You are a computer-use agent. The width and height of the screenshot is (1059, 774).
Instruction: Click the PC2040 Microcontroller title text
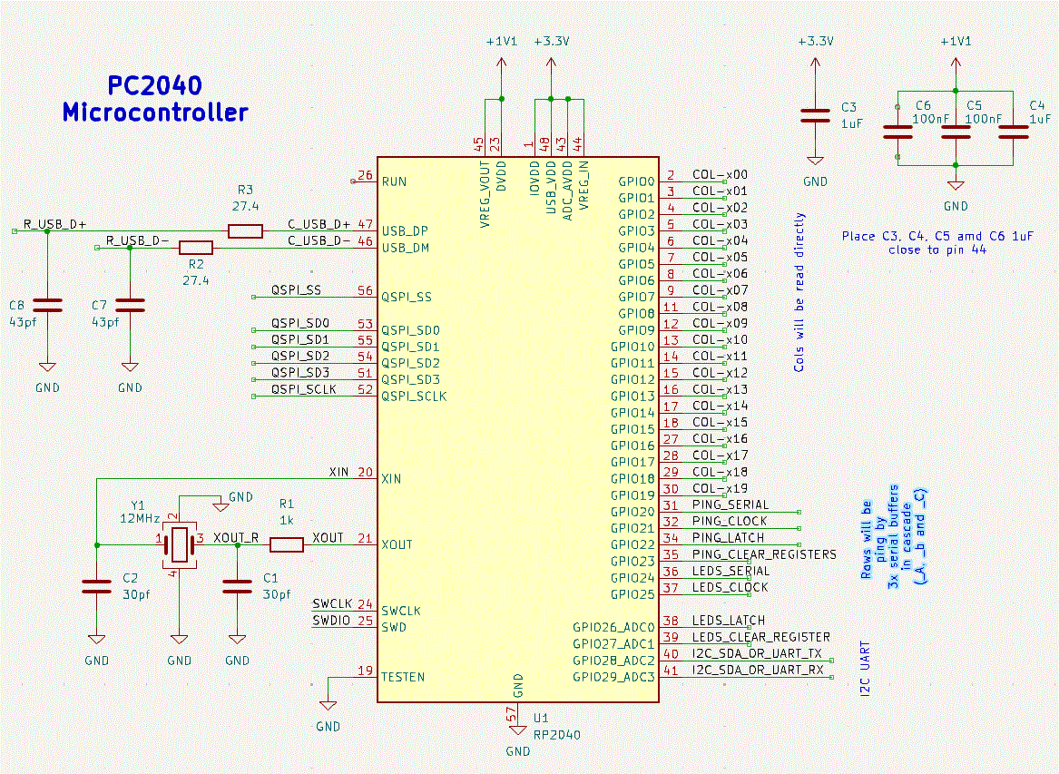pyautogui.click(x=153, y=100)
